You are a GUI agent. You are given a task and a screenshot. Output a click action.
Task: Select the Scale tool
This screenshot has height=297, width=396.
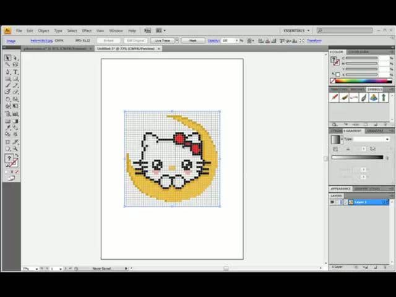[15, 99]
